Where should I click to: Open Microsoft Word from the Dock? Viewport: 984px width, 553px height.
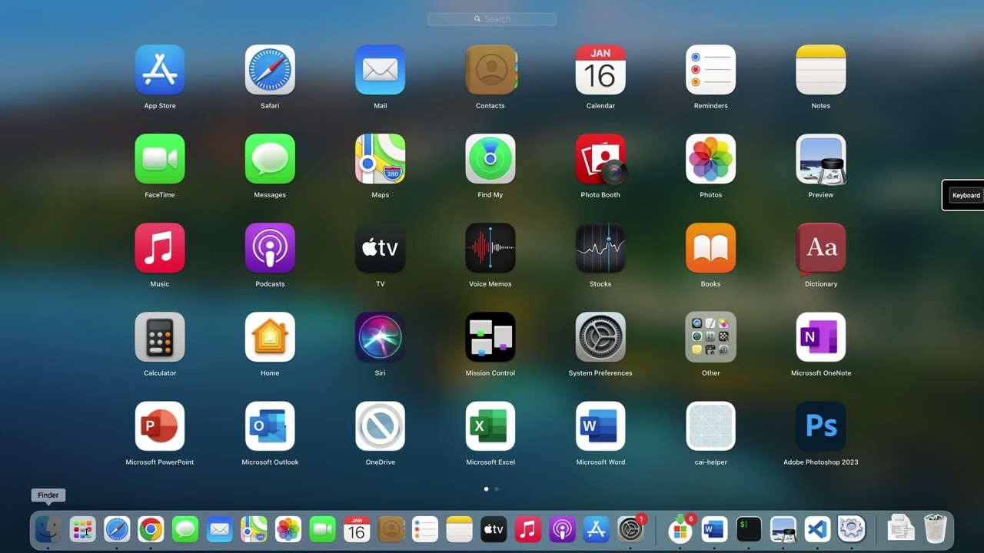(x=714, y=529)
